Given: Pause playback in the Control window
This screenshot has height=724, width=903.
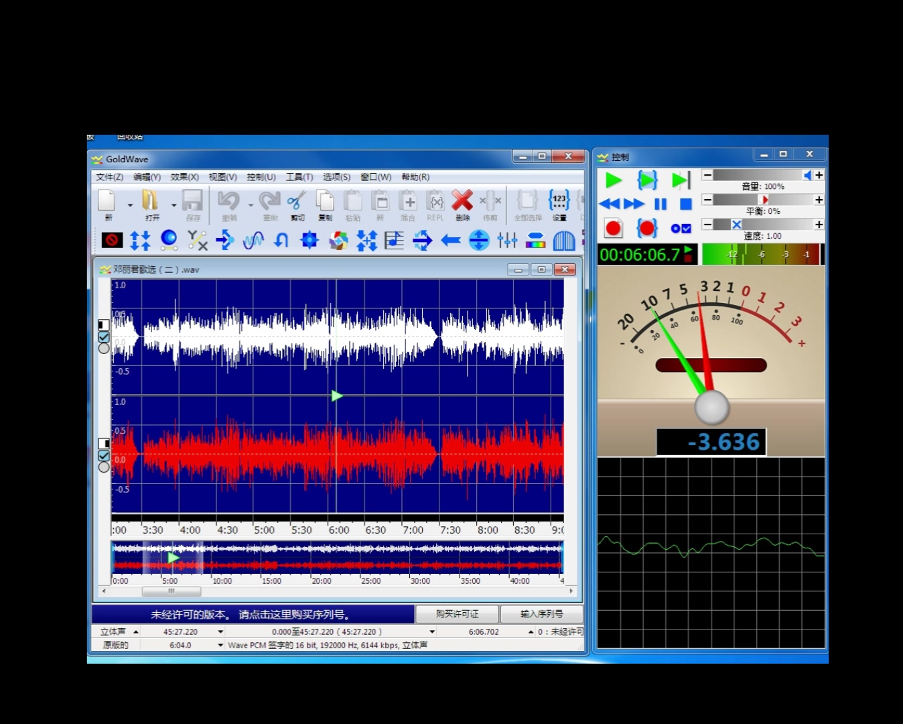Looking at the screenshot, I should click(661, 204).
